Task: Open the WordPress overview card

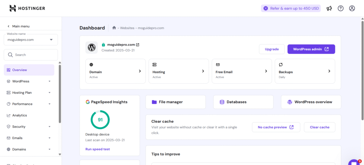Action: pos(311,102)
